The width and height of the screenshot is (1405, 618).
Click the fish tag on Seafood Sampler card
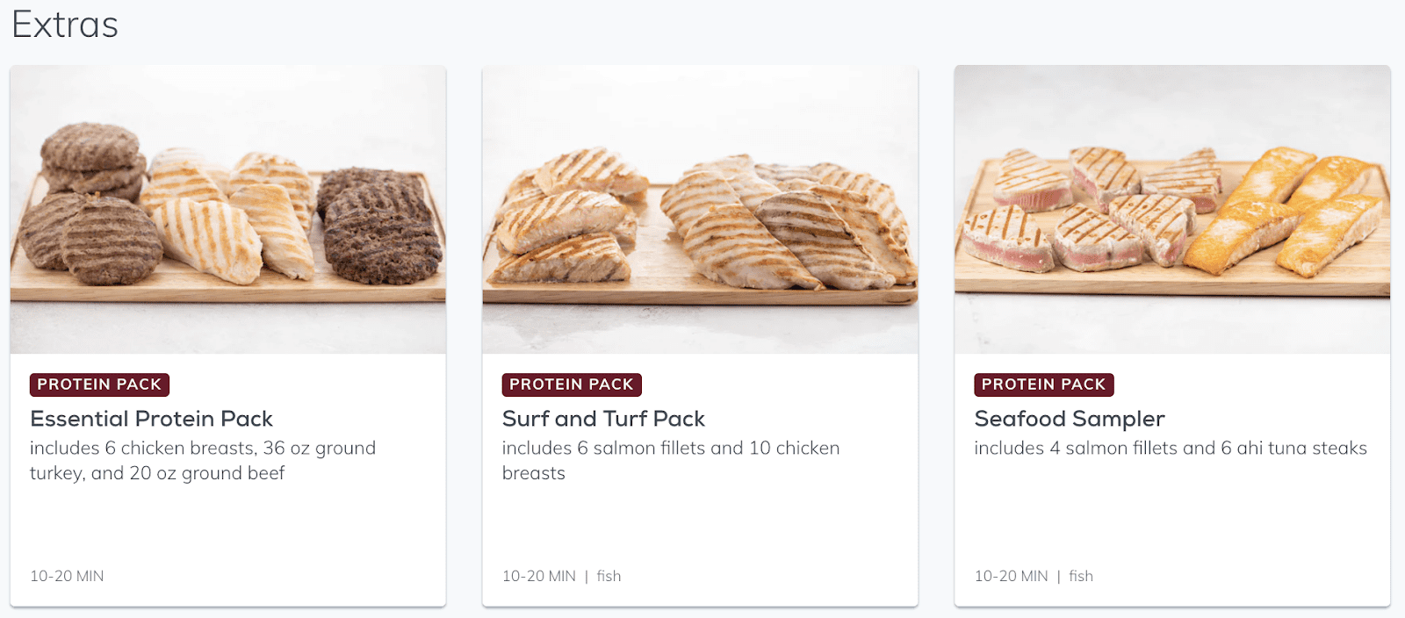(x=1081, y=576)
